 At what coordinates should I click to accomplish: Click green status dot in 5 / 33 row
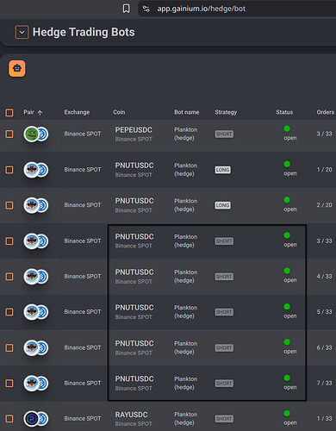(x=287, y=307)
